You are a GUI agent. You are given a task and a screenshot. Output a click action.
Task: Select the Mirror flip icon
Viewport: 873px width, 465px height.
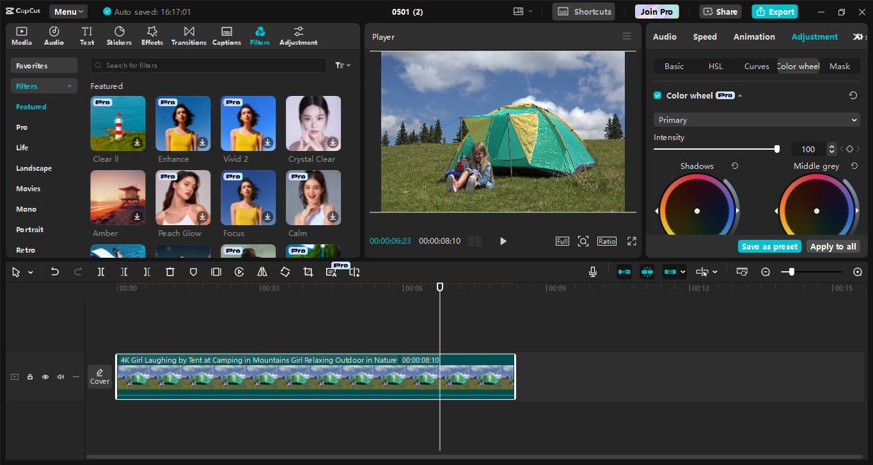point(262,271)
